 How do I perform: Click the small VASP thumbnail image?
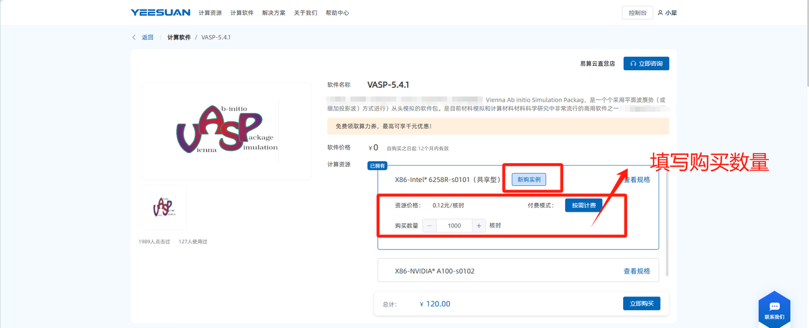click(164, 207)
